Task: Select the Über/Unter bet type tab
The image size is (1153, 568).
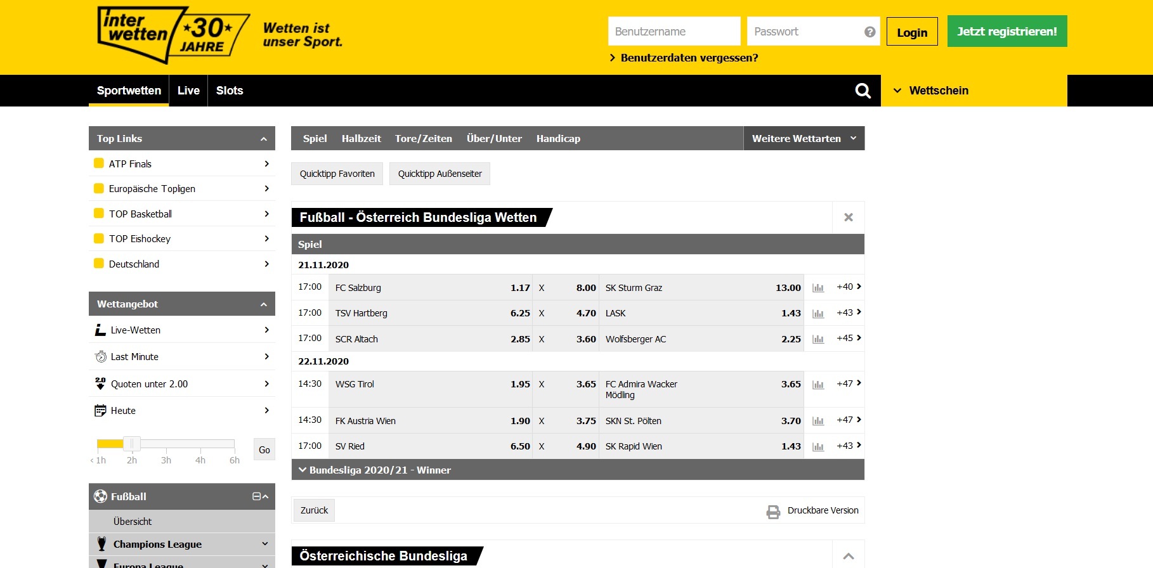Action: click(494, 138)
